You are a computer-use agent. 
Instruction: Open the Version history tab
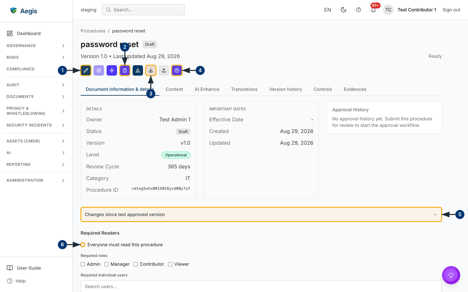[x=285, y=89]
